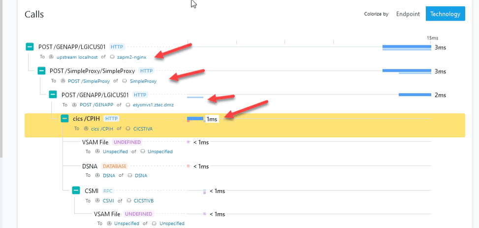Screen dimensions: 479x228
Task: Open the SimpleProxy service link
Action: pos(143,81)
